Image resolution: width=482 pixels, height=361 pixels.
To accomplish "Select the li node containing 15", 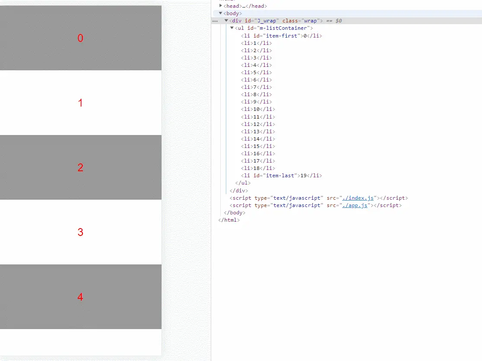I will pyautogui.click(x=258, y=146).
